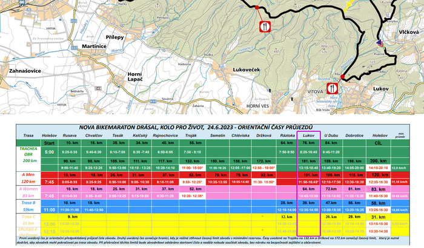Screen dimensions: 424x248
Task: Select the highlighted Lukov column header
Action: [308, 135]
